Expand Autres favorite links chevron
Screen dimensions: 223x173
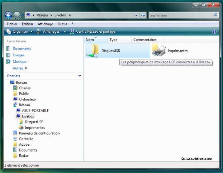point(26,68)
